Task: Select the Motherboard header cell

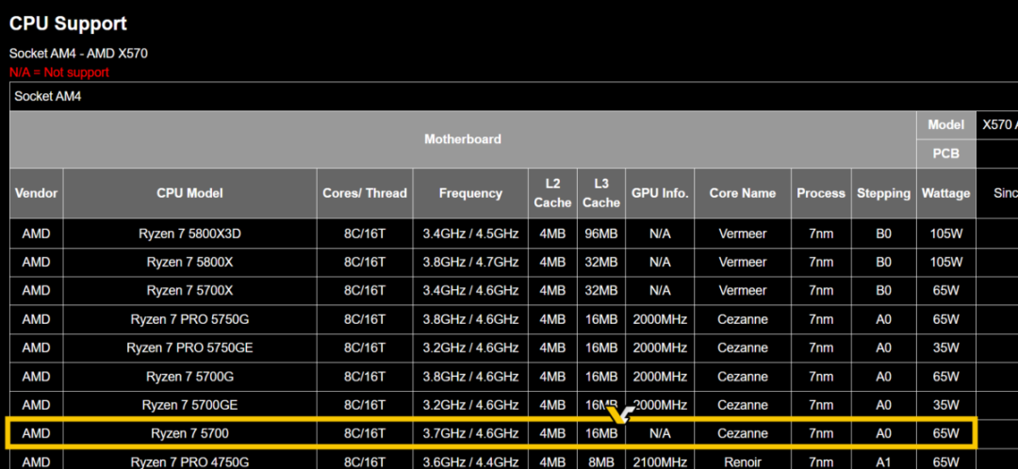Action: tap(462, 139)
